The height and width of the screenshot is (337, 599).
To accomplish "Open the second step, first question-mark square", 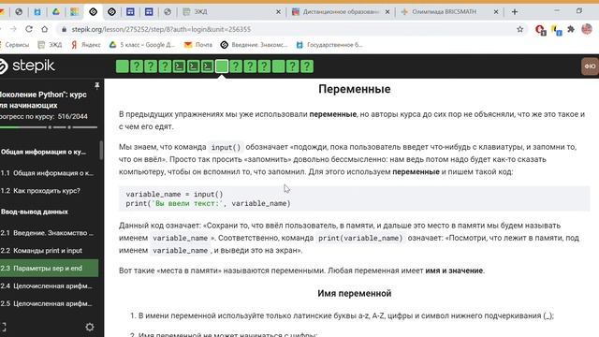I will coord(137,66).
